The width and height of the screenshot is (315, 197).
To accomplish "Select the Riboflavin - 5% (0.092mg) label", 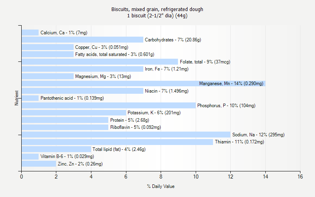I will pyautogui.click(x=135, y=127).
